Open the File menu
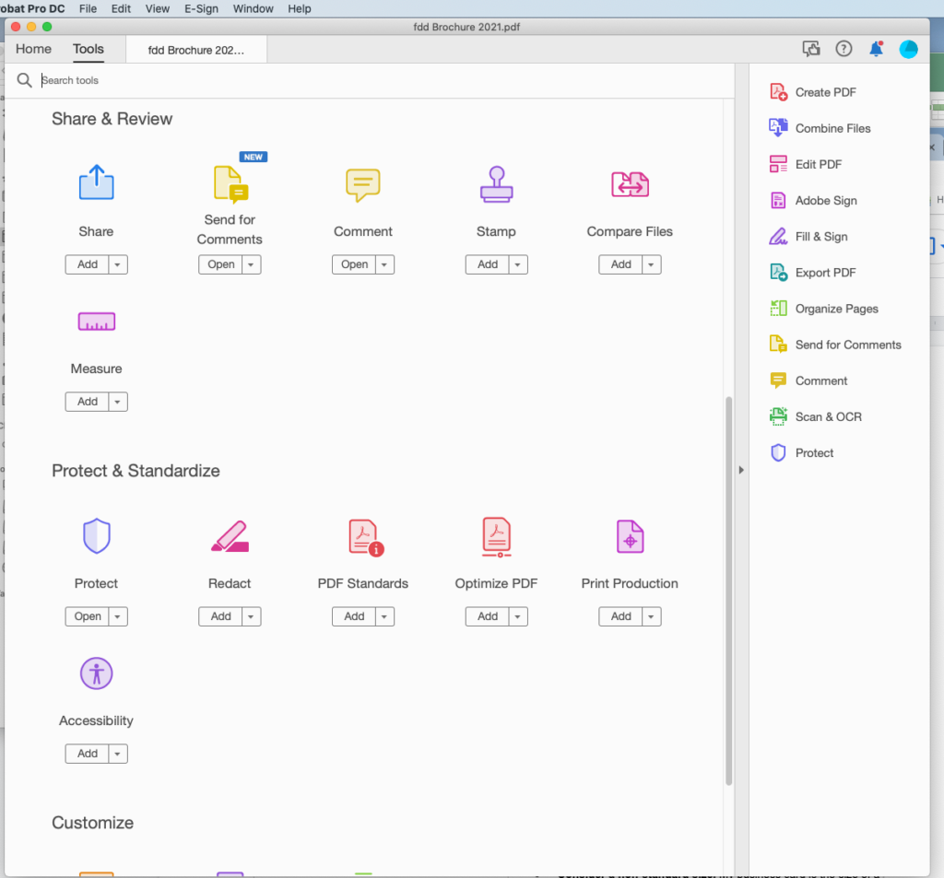 [88, 8]
